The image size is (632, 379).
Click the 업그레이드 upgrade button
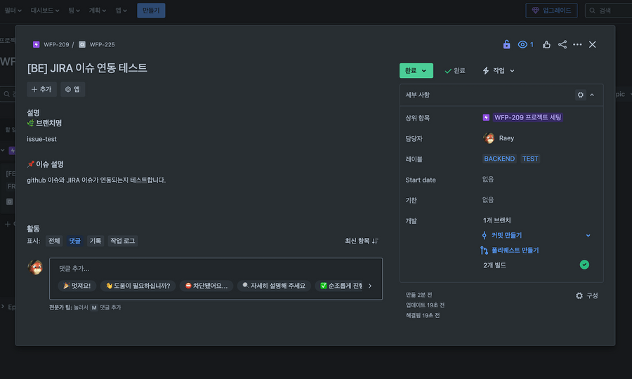pyautogui.click(x=551, y=11)
